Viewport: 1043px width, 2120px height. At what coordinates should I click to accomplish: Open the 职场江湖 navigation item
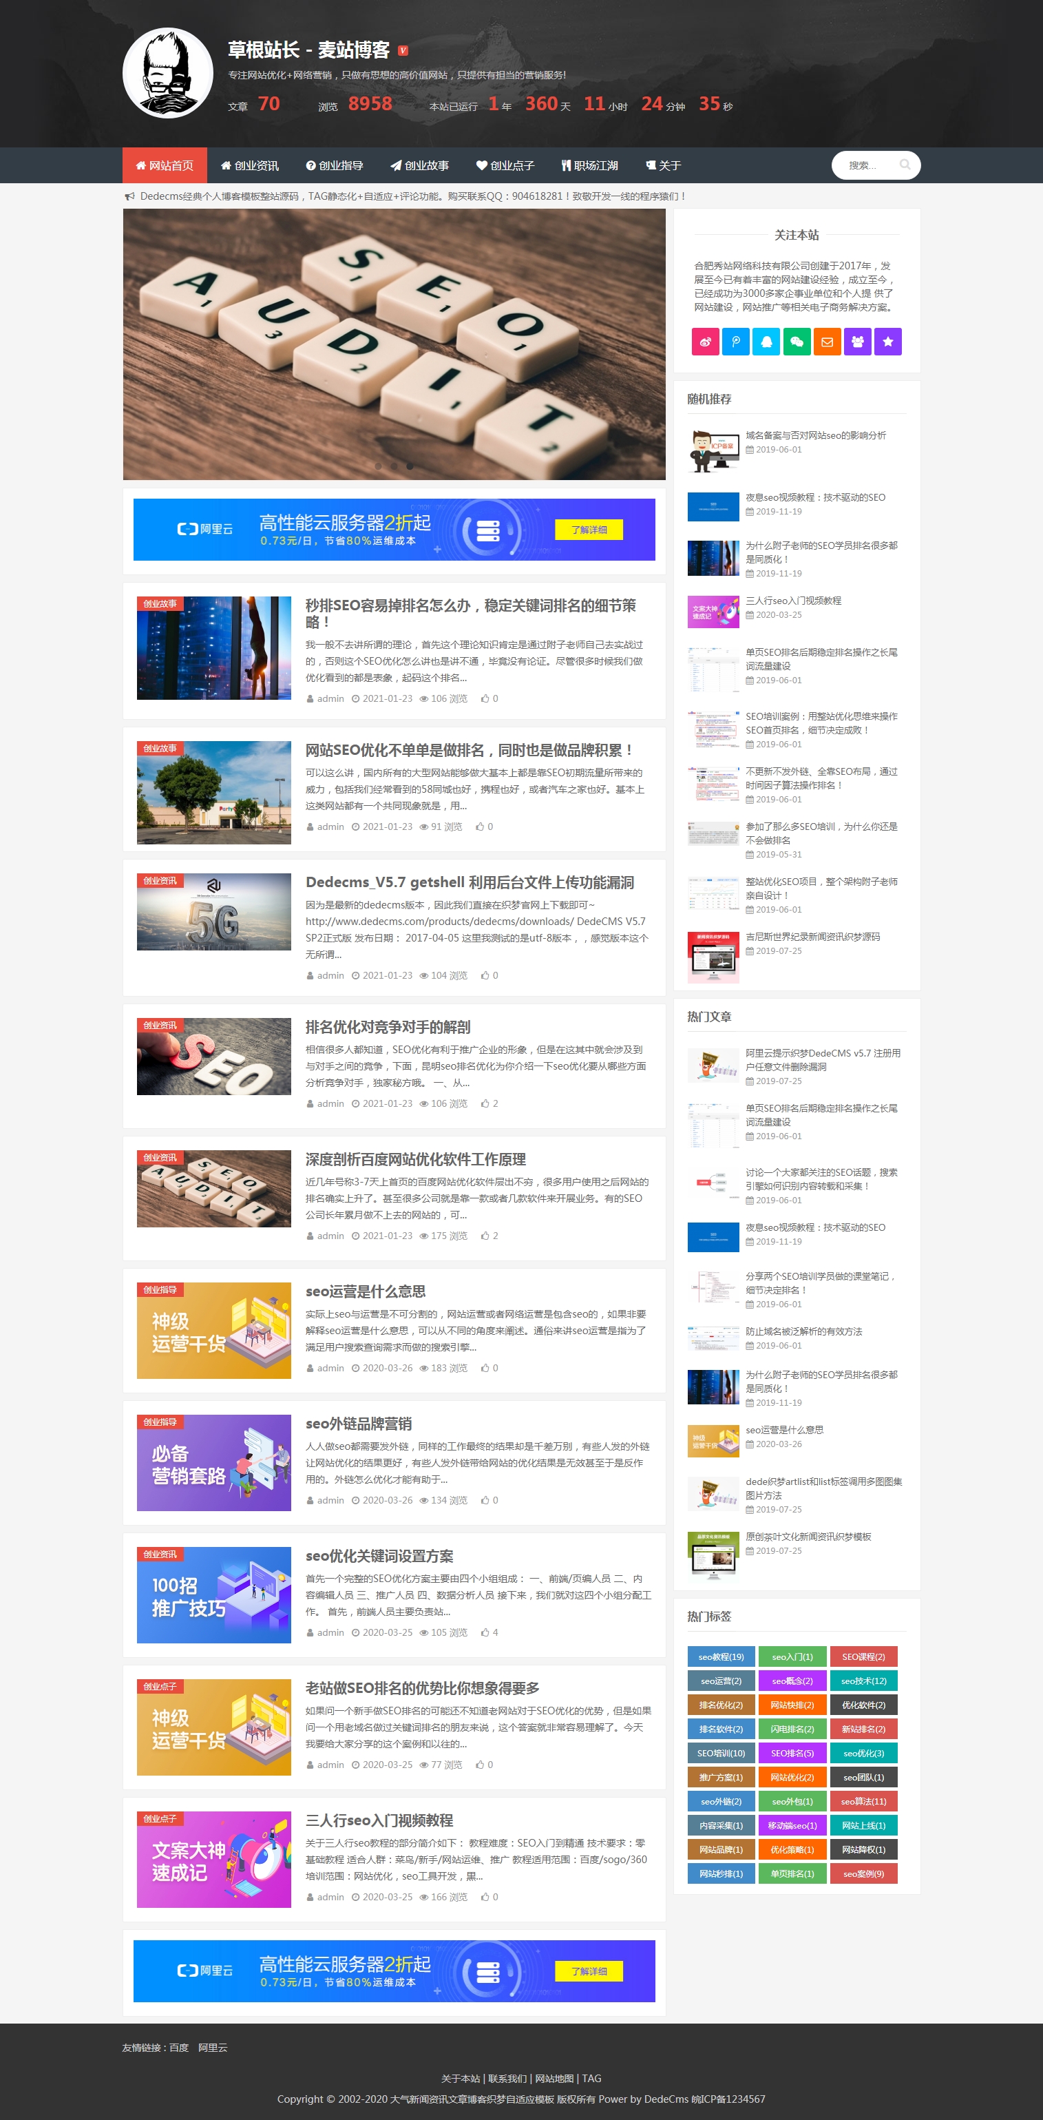[589, 165]
